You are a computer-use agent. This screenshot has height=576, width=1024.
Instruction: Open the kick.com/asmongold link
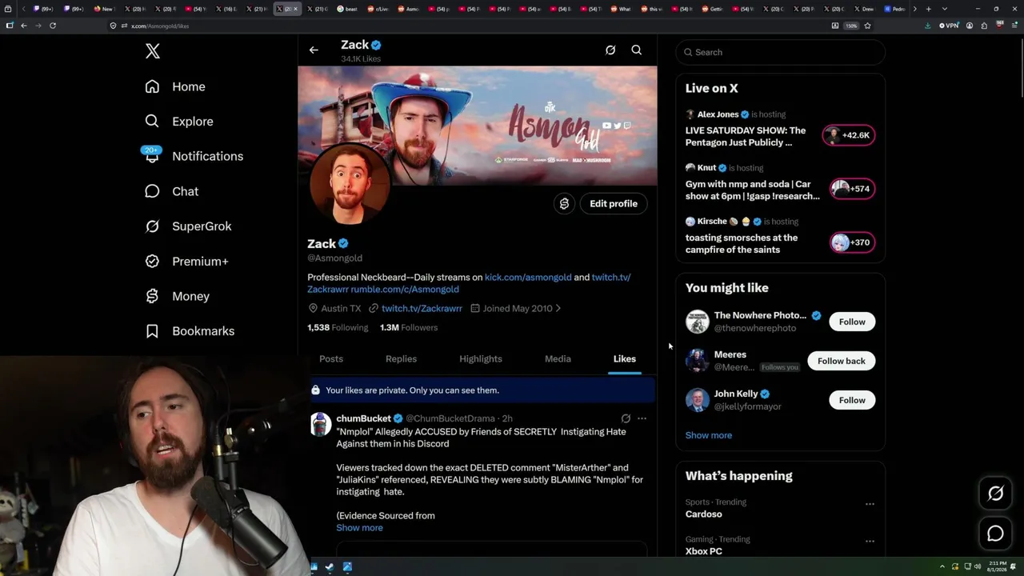pos(528,278)
